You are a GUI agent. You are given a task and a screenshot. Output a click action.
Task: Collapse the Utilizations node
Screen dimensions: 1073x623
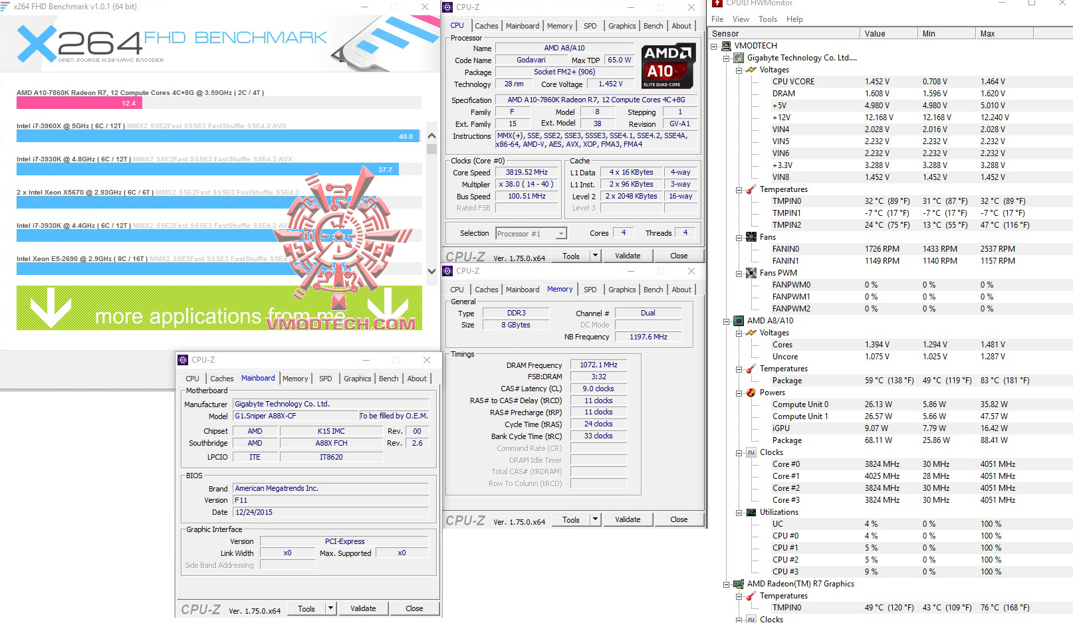[x=739, y=512]
